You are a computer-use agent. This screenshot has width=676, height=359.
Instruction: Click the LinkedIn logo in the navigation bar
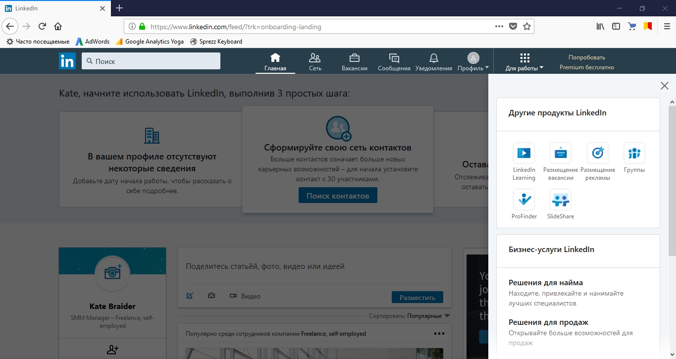(x=67, y=61)
